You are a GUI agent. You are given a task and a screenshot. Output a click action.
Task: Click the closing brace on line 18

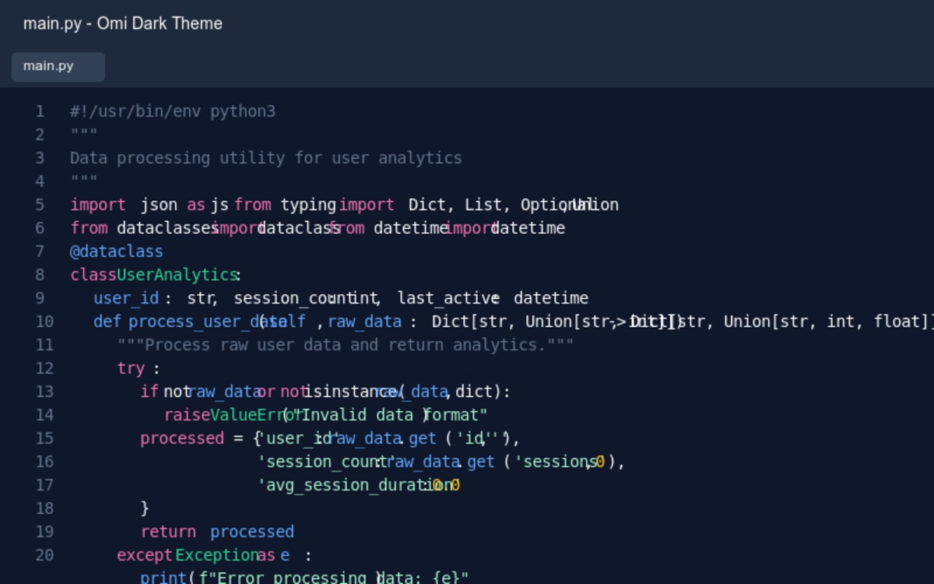pyautogui.click(x=145, y=508)
